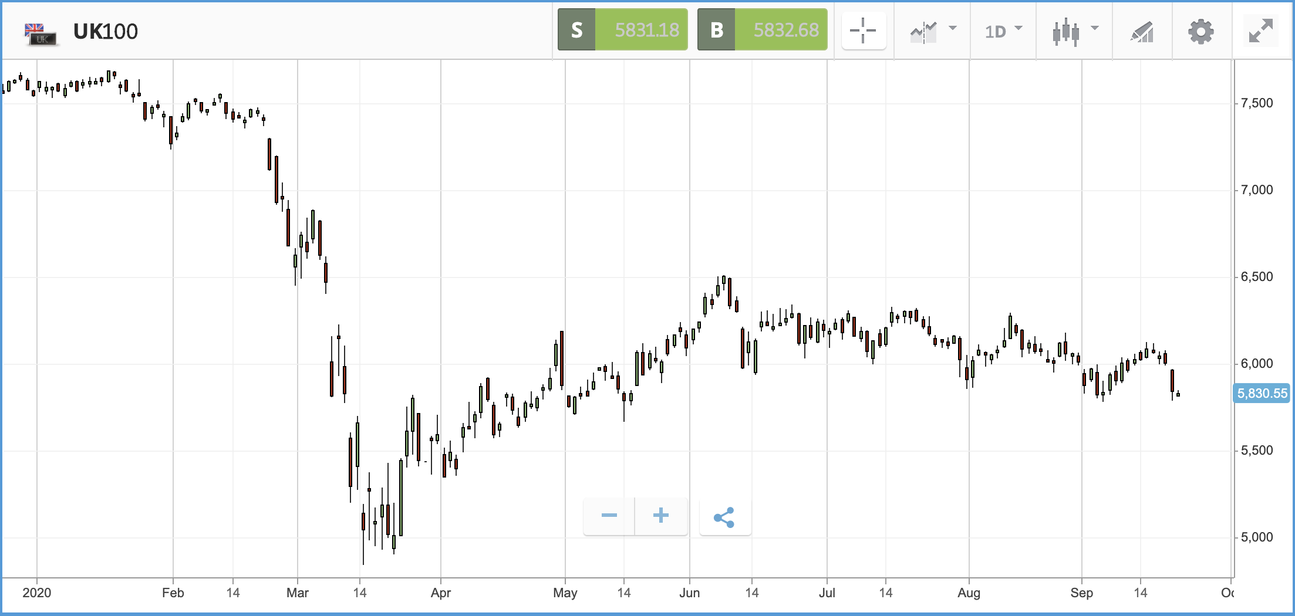Image resolution: width=1295 pixels, height=616 pixels.
Task: Click the Mar date axis label
Action: (x=298, y=593)
